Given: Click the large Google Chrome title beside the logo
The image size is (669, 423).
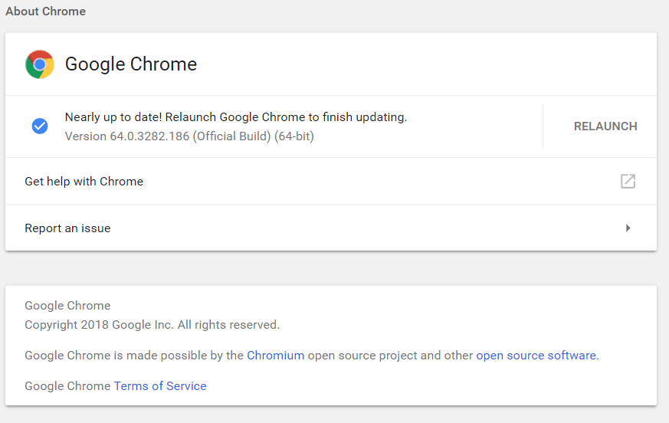Looking at the screenshot, I should click(x=131, y=64).
